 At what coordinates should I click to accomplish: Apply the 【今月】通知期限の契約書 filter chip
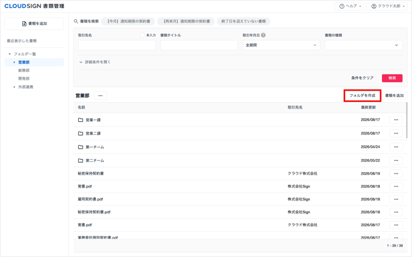(129, 22)
